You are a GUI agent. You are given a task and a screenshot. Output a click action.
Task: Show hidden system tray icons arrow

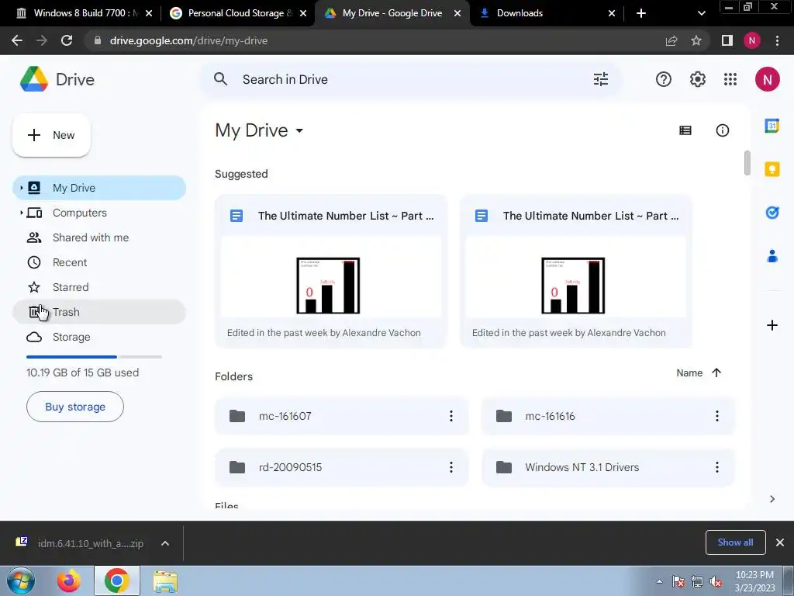[659, 581]
